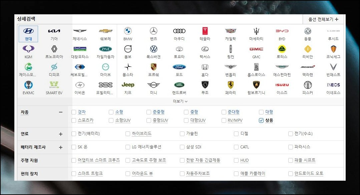Follow the 준대형 link
The height and width of the screenshot is (195, 360).
234,112
